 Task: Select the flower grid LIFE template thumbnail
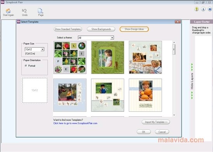point(70,57)
